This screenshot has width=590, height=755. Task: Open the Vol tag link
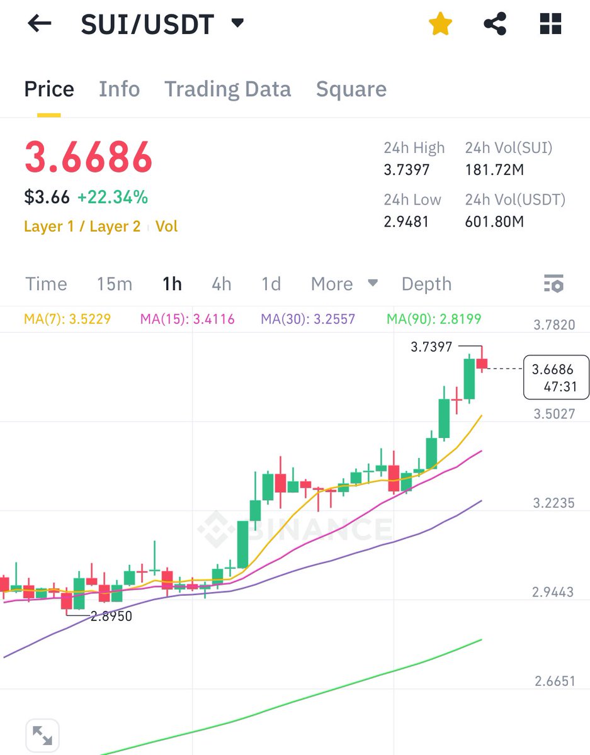pyautogui.click(x=167, y=226)
